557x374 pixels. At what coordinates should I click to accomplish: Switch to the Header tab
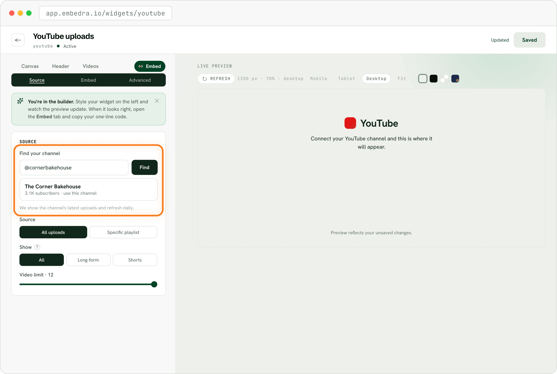tap(60, 66)
